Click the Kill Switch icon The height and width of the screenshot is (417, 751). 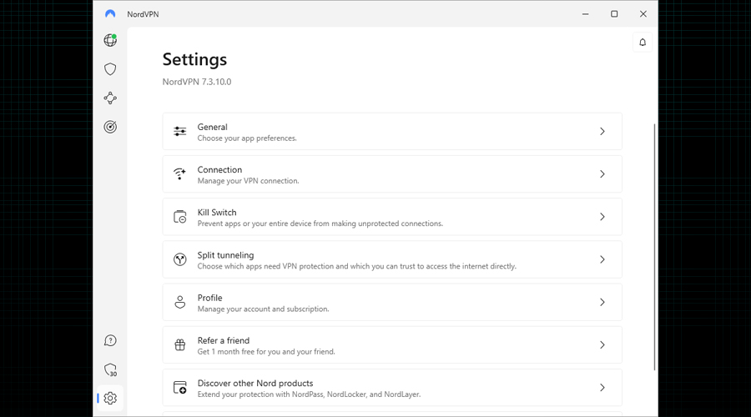pos(180,216)
